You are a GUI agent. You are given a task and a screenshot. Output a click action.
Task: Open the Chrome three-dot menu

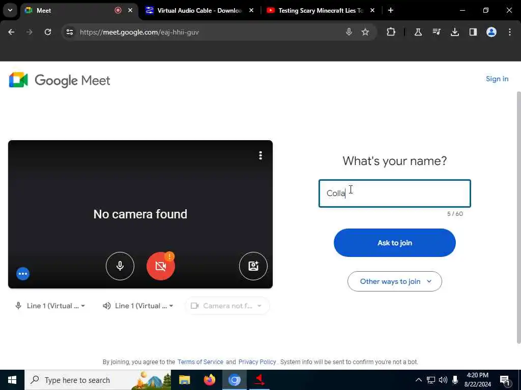[x=510, y=32]
